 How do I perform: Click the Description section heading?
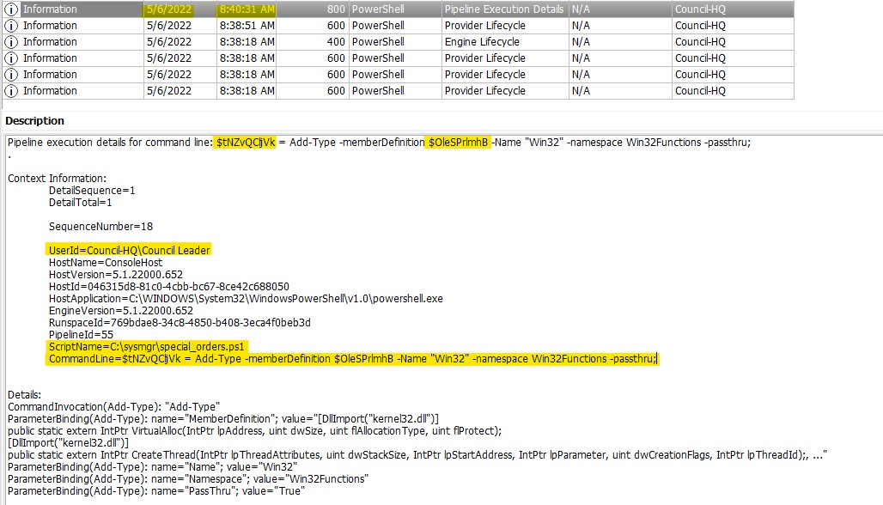coord(35,121)
